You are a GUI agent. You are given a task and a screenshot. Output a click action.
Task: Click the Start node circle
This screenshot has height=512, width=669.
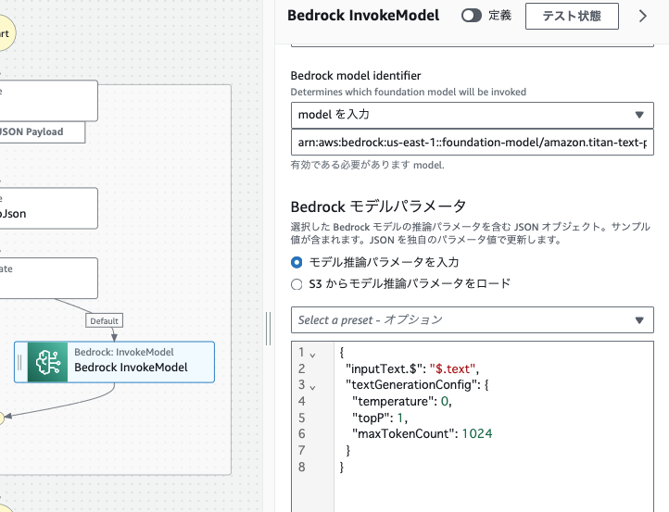[x=6, y=33]
